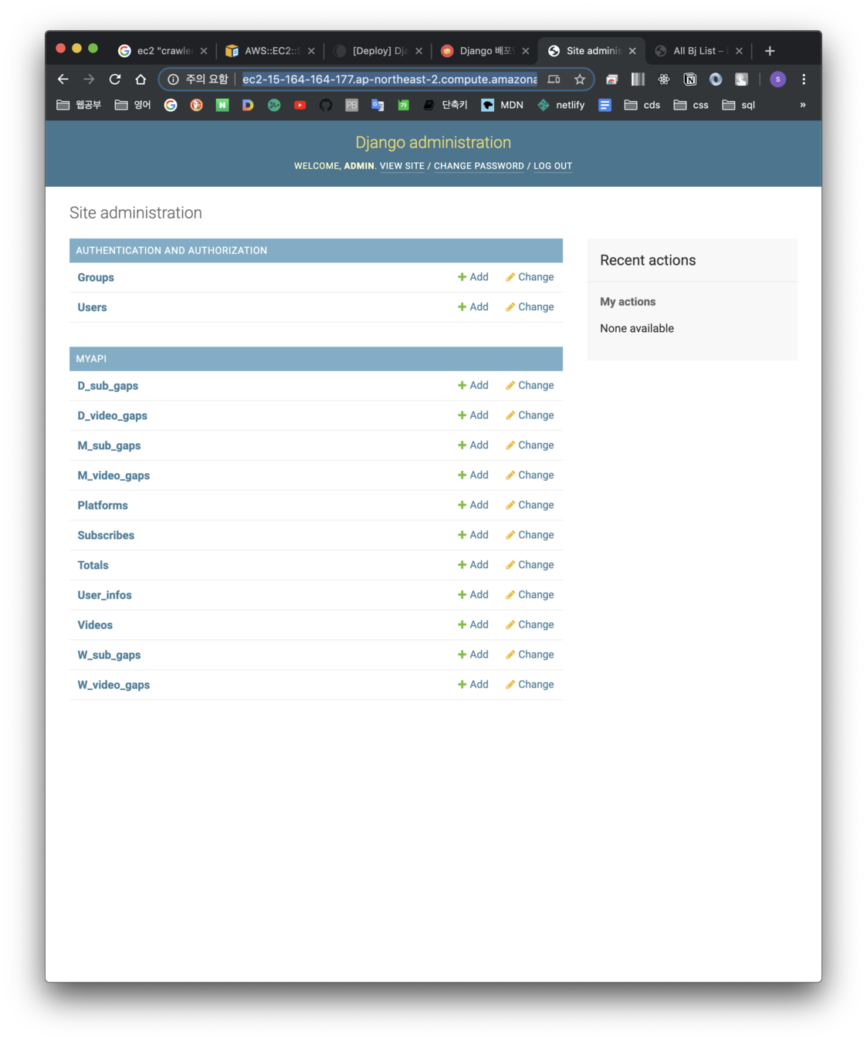
Task: Open the React DevTools extension icon
Action: point(664,80)
